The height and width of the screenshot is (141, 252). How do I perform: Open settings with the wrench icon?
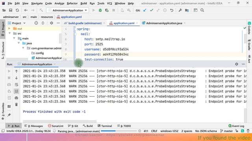[x=180, y=11]
